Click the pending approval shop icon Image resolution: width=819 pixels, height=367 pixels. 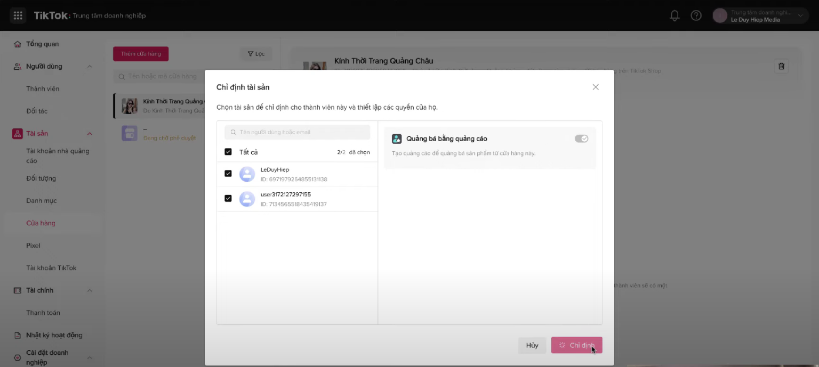(130, 133)
